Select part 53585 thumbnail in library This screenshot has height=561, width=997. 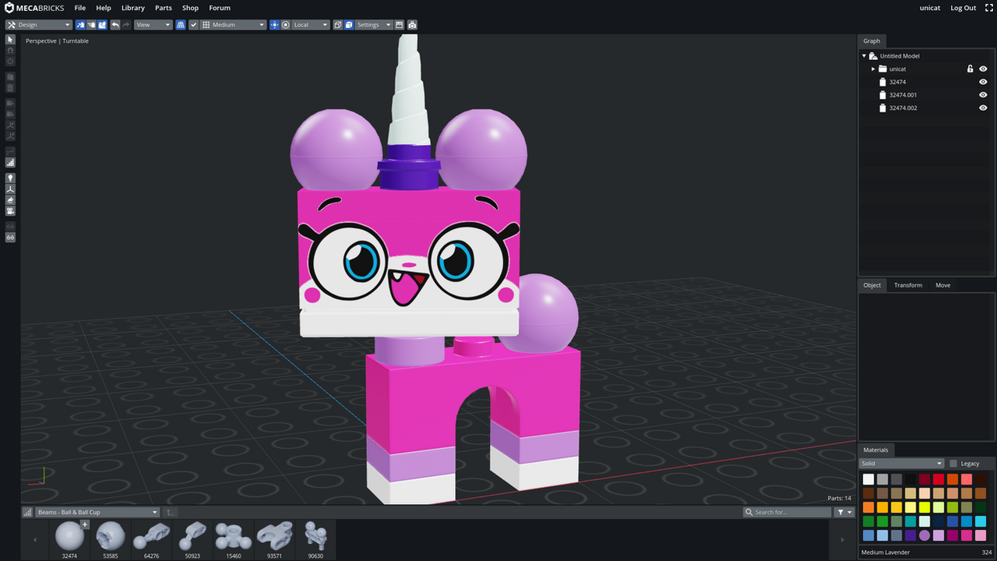(110, 539)
